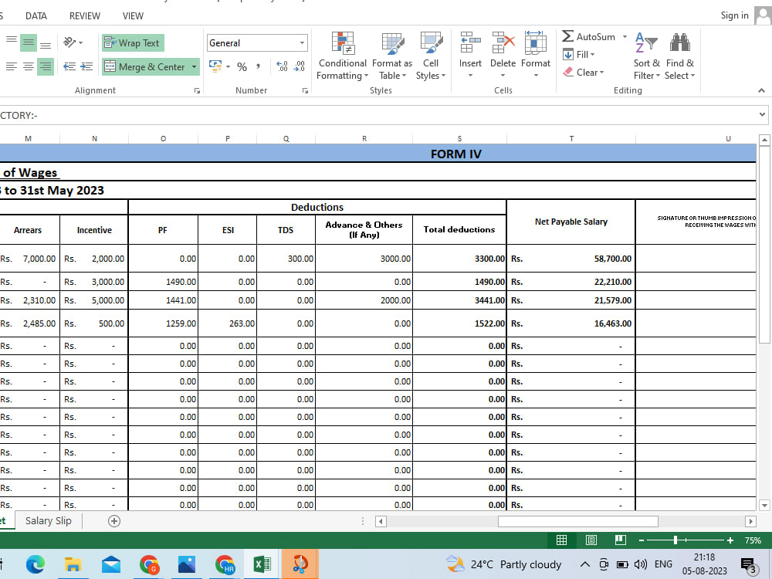Open notification center icon
The image size is (772, 579).
point(749,565)
